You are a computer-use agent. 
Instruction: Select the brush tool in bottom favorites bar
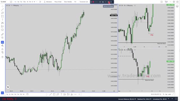tap(72, 94)
